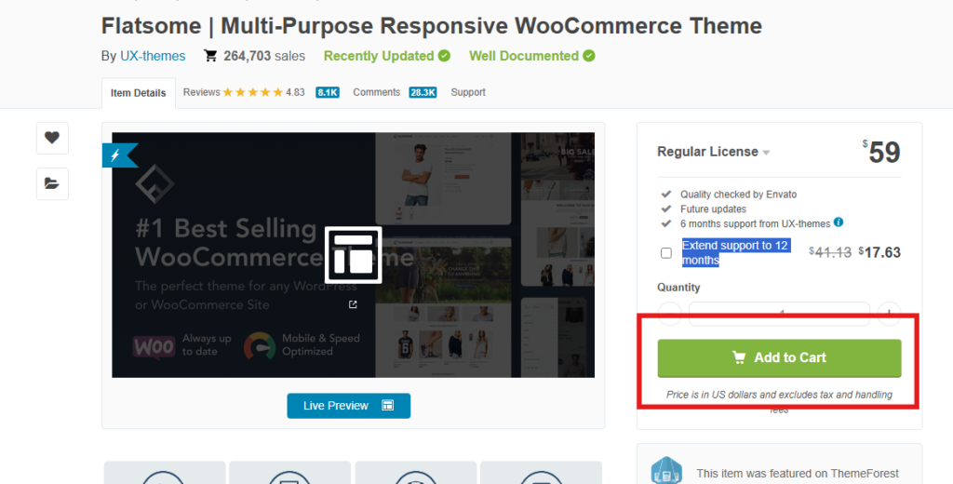Click the large layout preview icon on image
The image size is (953, 484).
pyautogui.click(x=353, y=254)
